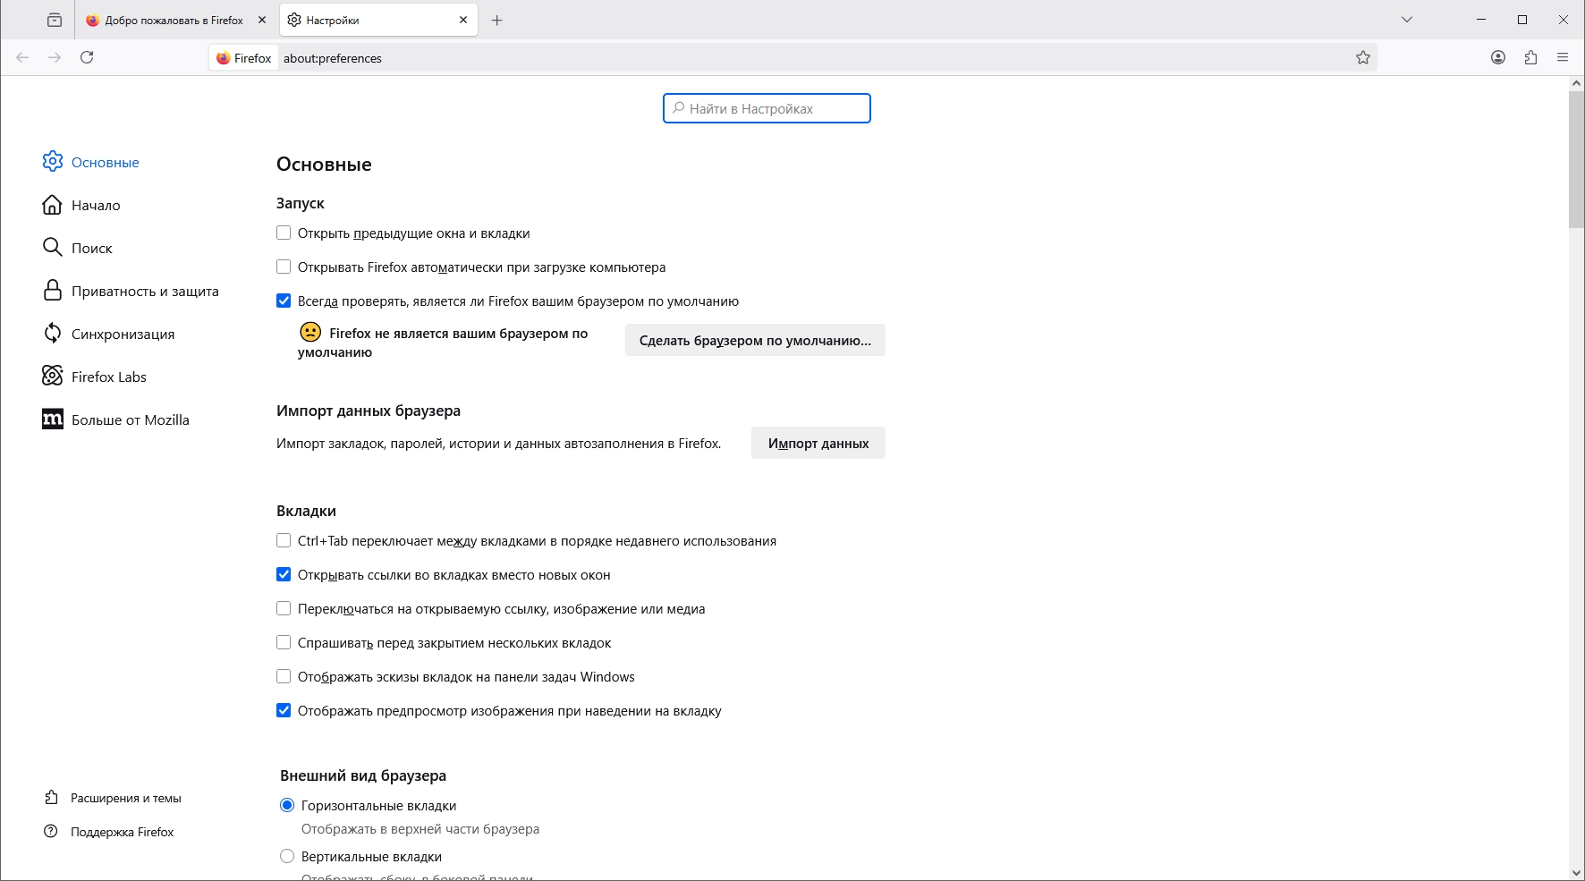Enable 'Переключаться на открываемую ссылку' checkbox
The height and width of the screenshot is (881, 1585).
tap(284, 608)
